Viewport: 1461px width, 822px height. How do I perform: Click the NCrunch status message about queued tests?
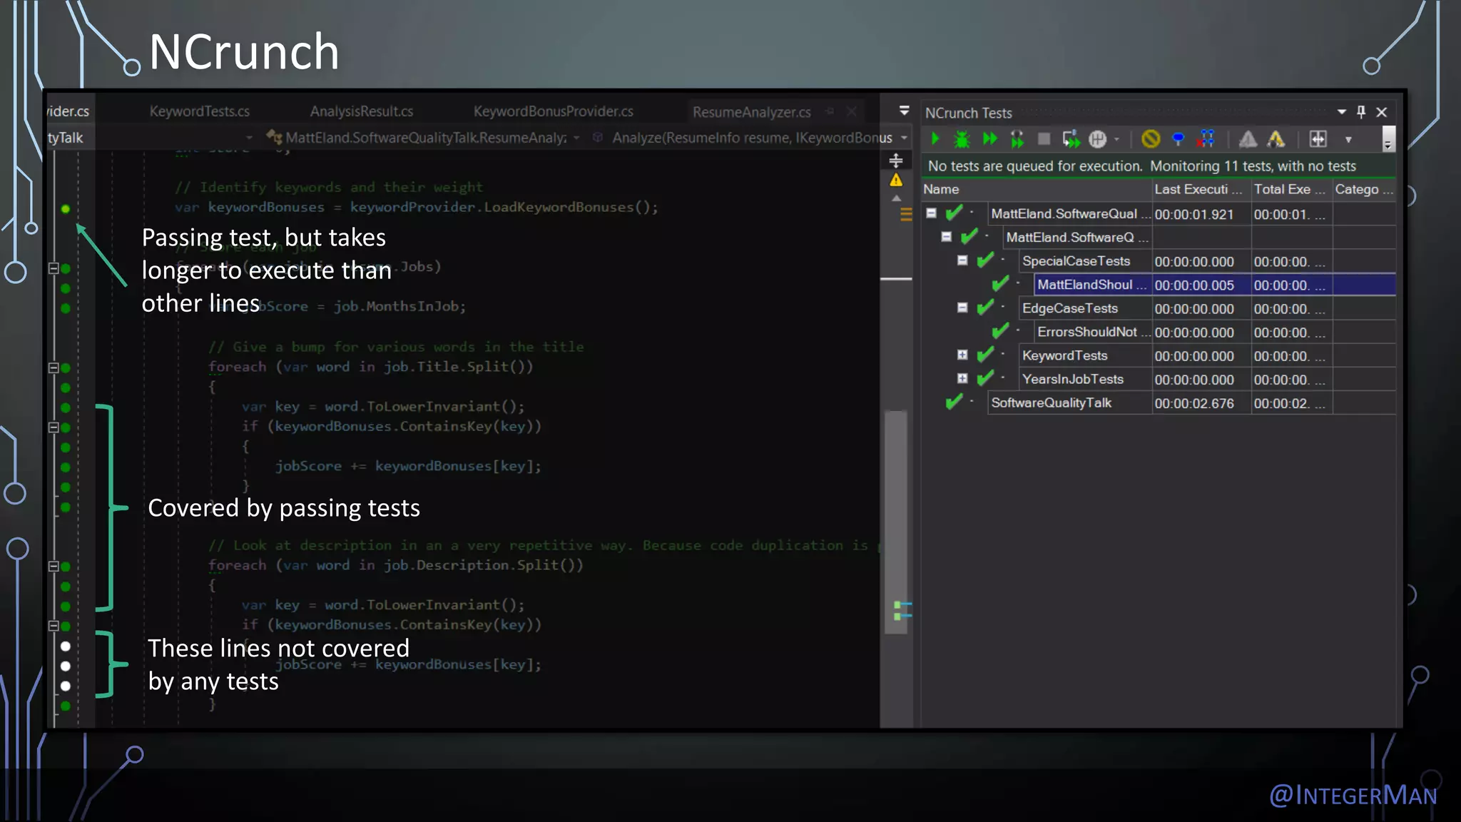[1141, 166]
